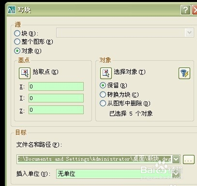
Task: Select the 整个图形(E) radio button
Action: [x=17, y=42]
